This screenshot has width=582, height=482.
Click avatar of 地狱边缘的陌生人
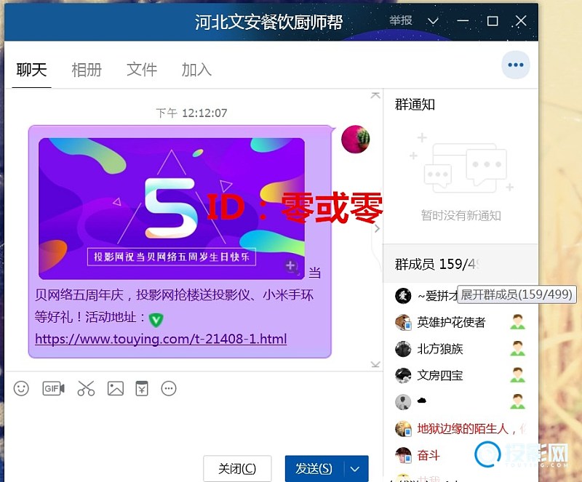(403, 429)
